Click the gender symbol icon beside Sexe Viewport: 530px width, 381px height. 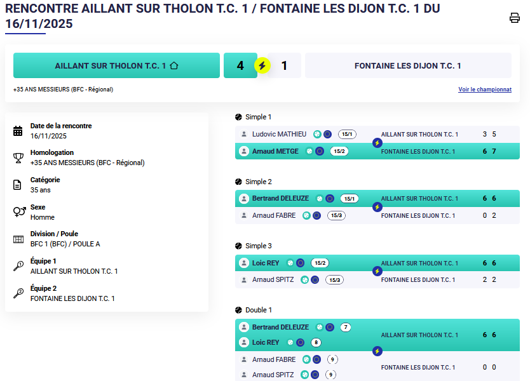pos(18,212)
